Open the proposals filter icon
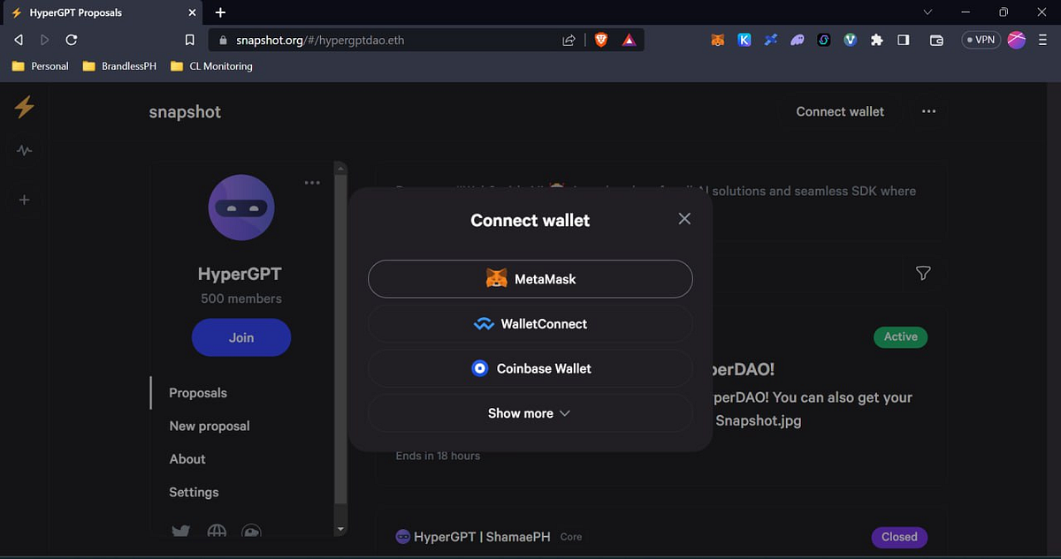The width and height of the screenshot is (1061, 559). coord(922,274)
